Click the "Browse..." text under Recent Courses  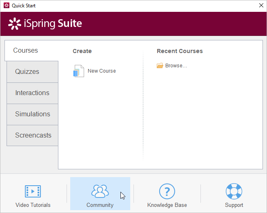176,66
